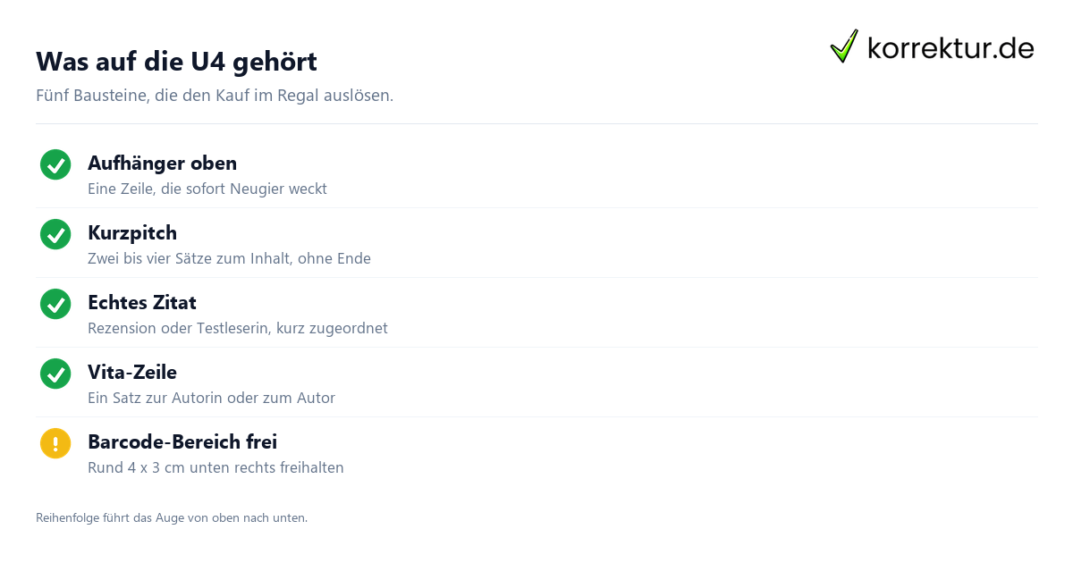This screenshot has height=563, width=1073.
Task: Click the green check icon beside Aufhänger oben
Action: pos(55,164)
